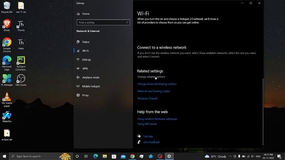285x160 pixels.
Task: Open the Windows Start menu
Action: pos(4,156)
